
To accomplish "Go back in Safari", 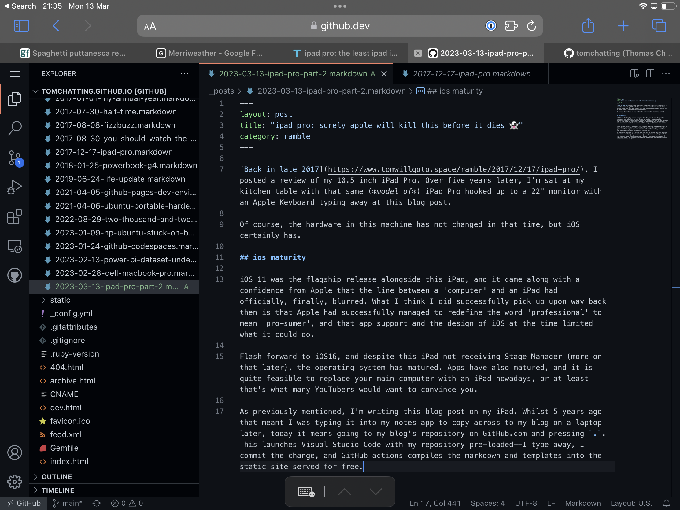I will (x=56, y=26).
